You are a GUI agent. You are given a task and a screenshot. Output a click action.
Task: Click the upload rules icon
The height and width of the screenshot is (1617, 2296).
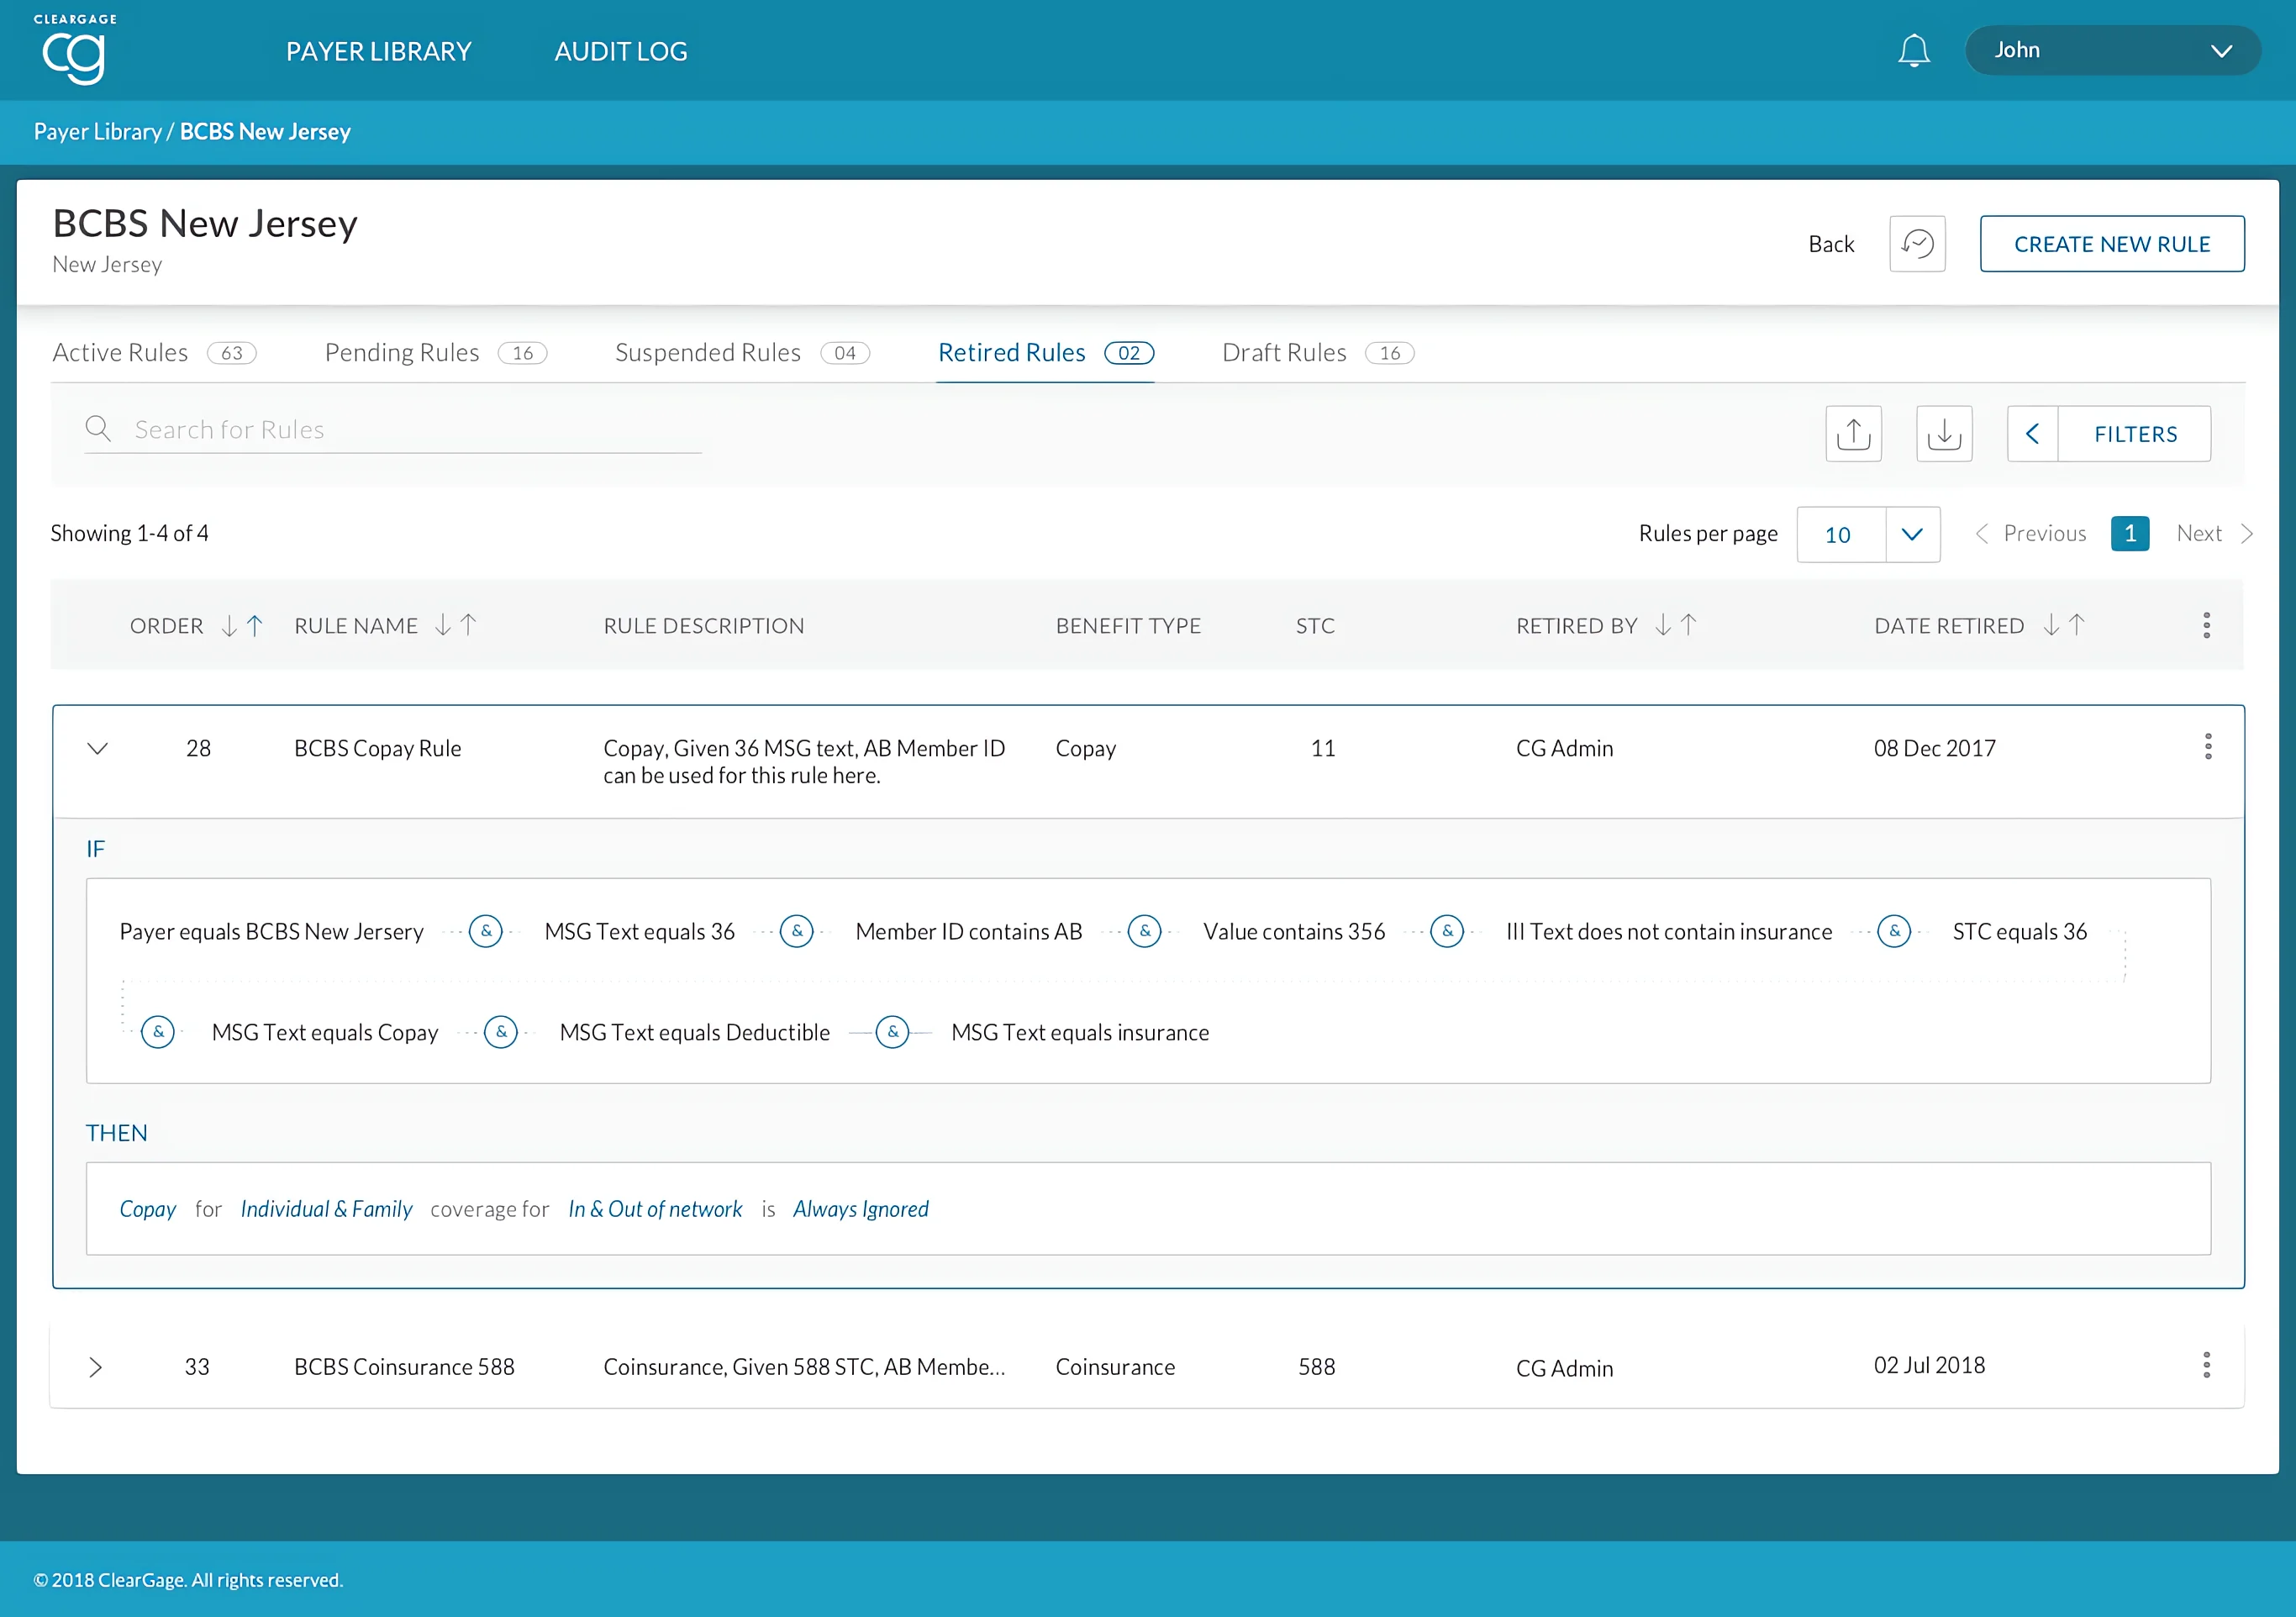click(1853, 433)
